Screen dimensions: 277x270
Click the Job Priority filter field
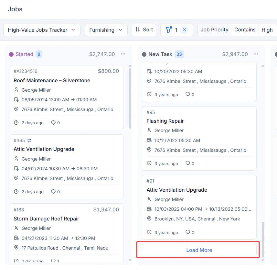click(x=214, y=30)
